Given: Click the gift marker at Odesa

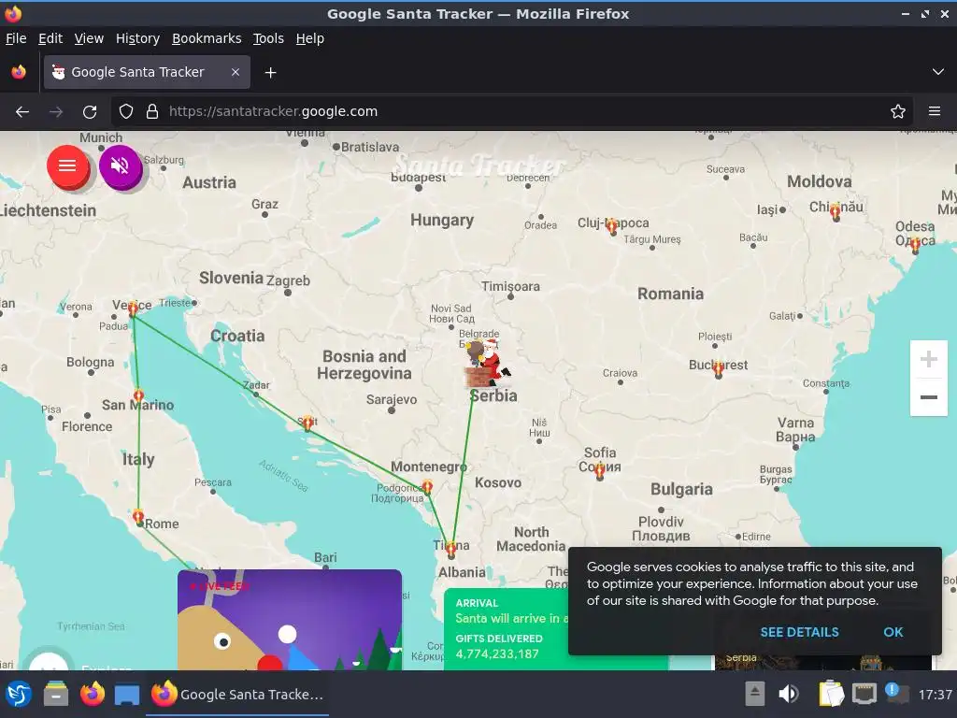Looking at the screenshot, I should pyautogui.click(x=915, y=245).
